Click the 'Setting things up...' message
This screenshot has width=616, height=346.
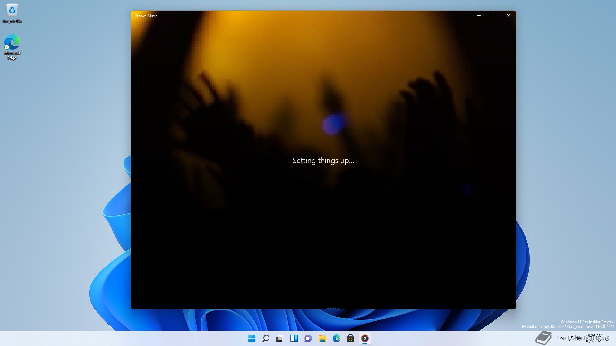[323, 161]
